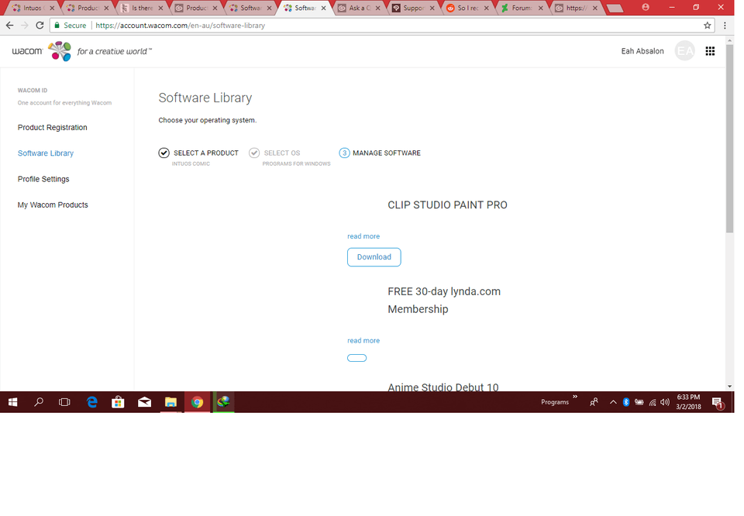This screenshot has width=744, height=516.
Task: Switch to the 'Is there' tab
Action: coord(141,8)
